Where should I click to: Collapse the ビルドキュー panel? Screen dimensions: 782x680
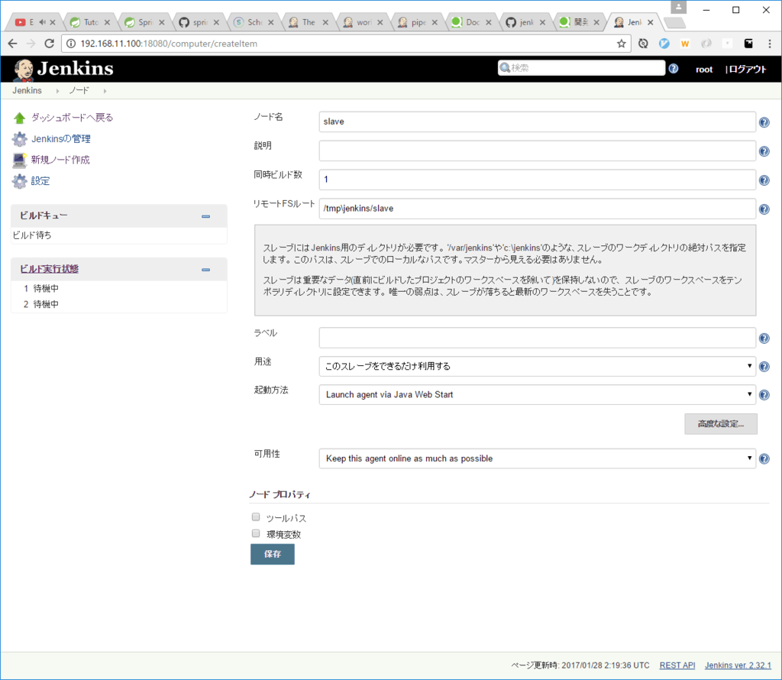pos(205,216)
